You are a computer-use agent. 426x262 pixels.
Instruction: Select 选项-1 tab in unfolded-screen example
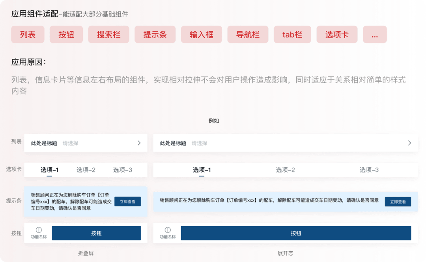(202, 170)
